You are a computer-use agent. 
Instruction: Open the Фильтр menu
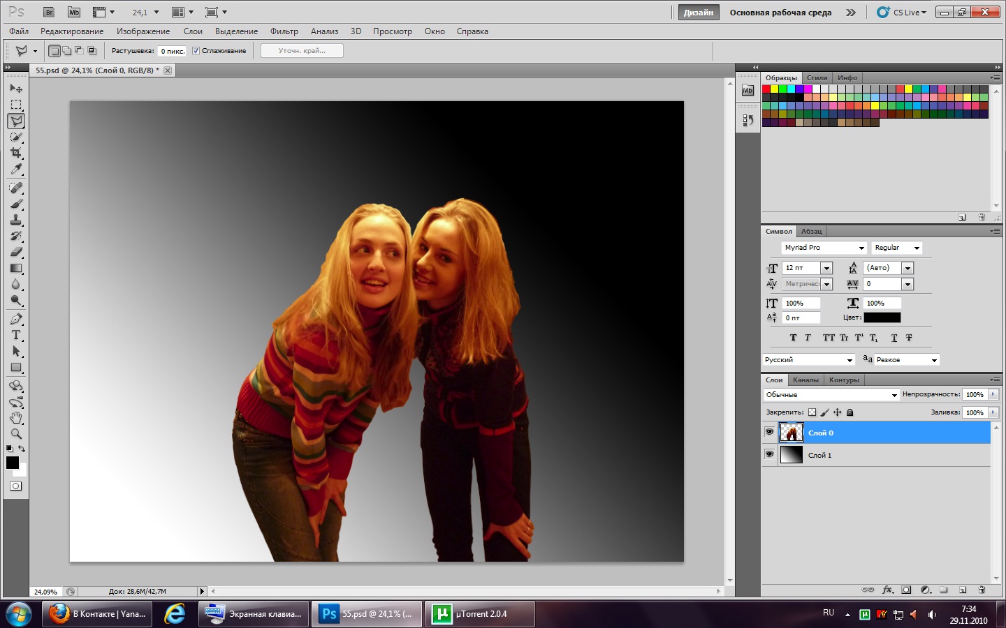coord(284,31)
